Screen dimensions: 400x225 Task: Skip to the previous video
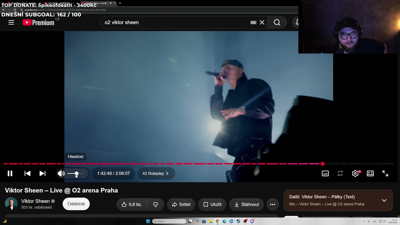click(27, 173)
